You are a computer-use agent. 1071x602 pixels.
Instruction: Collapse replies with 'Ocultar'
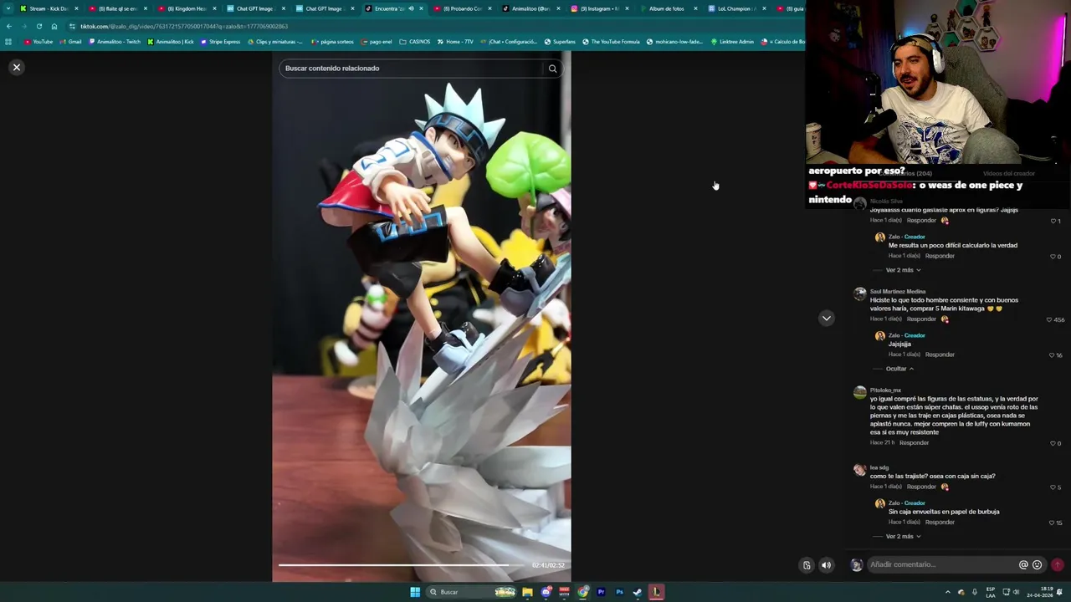tap(899, 369)
